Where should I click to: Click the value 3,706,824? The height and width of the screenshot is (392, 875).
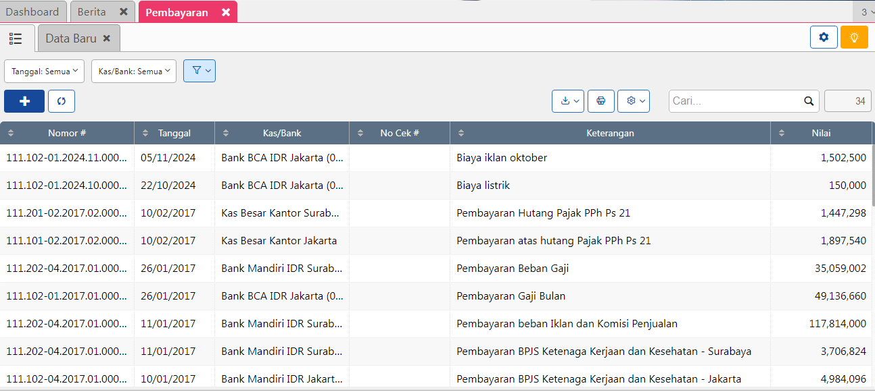pyautogui.click(x=843, y=352)
